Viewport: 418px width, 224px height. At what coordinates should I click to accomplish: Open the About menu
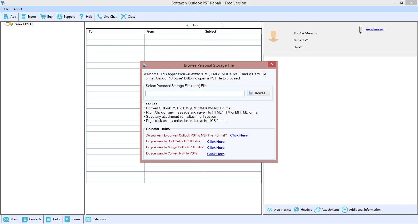(18, 9)
